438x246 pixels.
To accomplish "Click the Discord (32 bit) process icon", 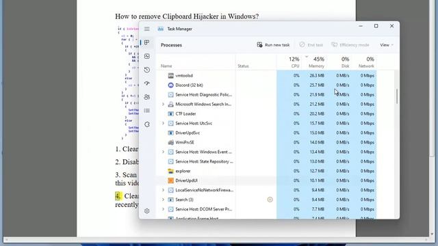I will [x=170, y=85].
